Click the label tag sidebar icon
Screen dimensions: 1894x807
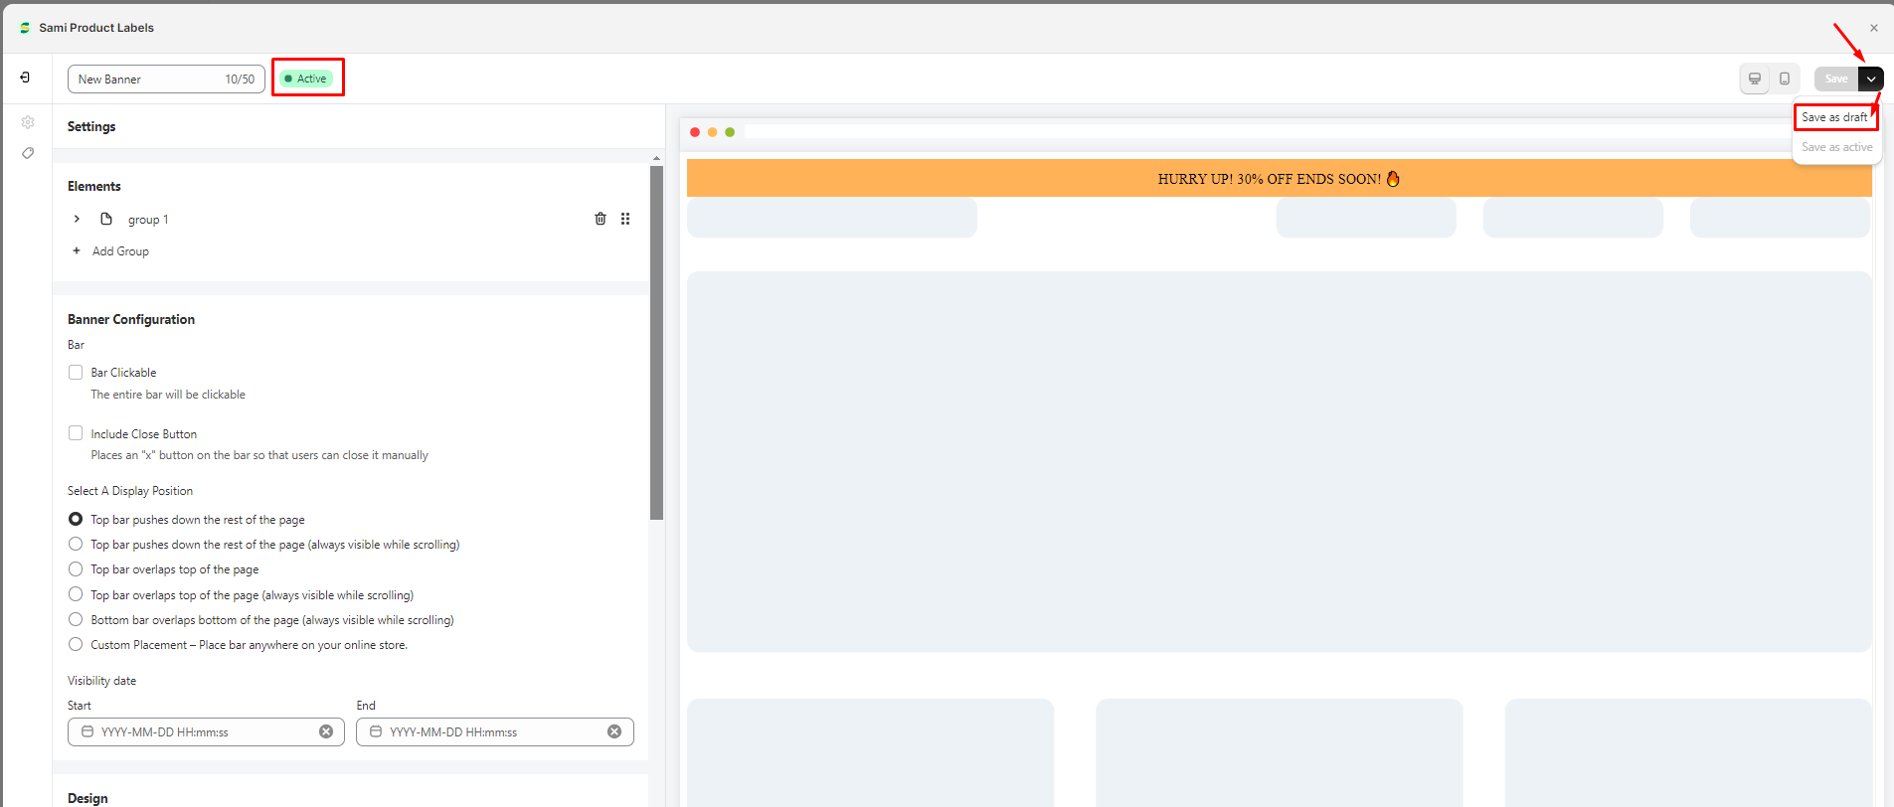28,153
